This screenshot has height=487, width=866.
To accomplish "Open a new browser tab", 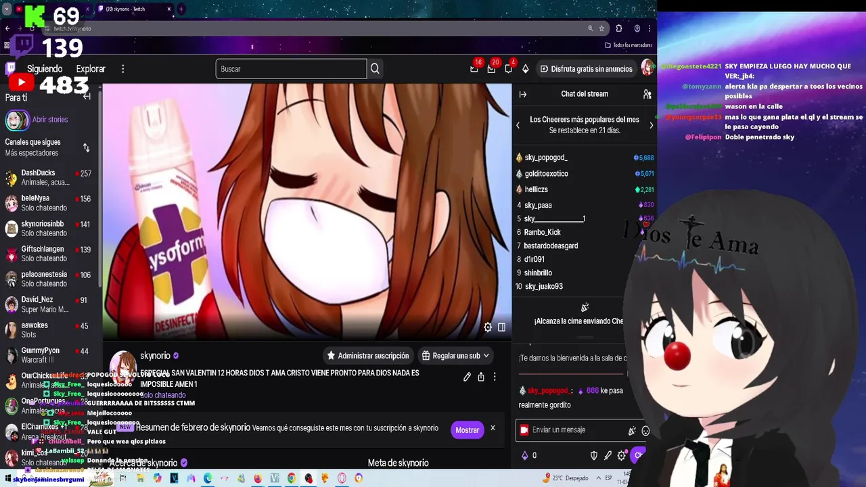I will click(x=181, y=9).
